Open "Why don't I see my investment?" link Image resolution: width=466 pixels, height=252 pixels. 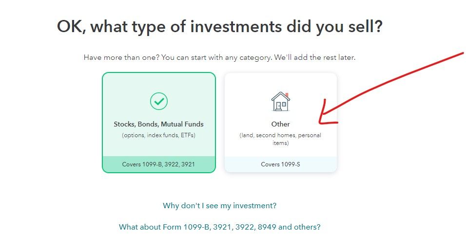(x=220, y=205)
